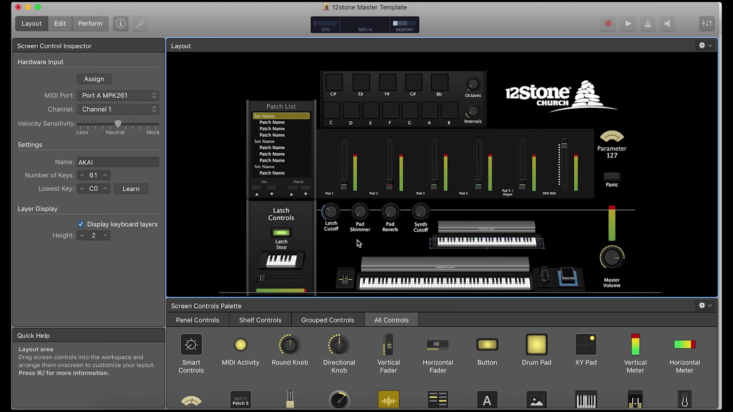Select the expression pedal control with the blue outline
733x412 pixels.
click(x=568, y=276)
